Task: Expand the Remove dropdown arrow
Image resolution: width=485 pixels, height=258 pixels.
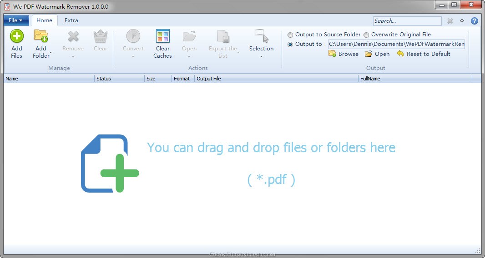Action: point(73,56)
